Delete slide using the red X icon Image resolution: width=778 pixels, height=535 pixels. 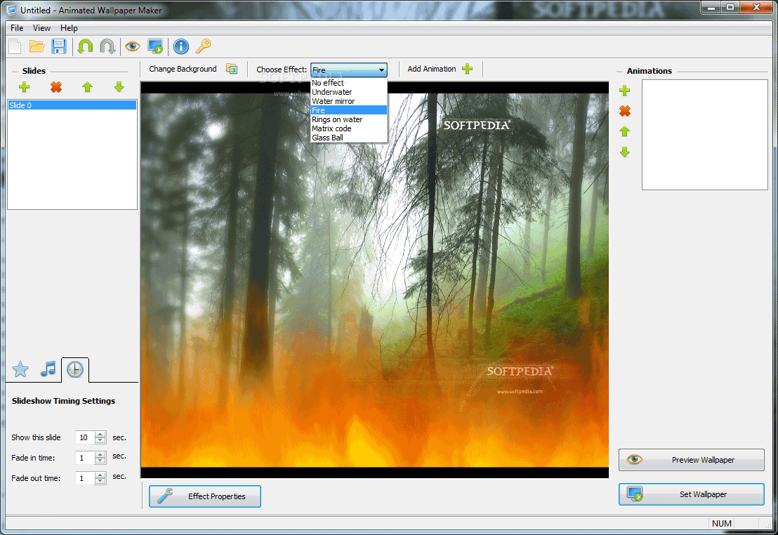tap(56, 87)
